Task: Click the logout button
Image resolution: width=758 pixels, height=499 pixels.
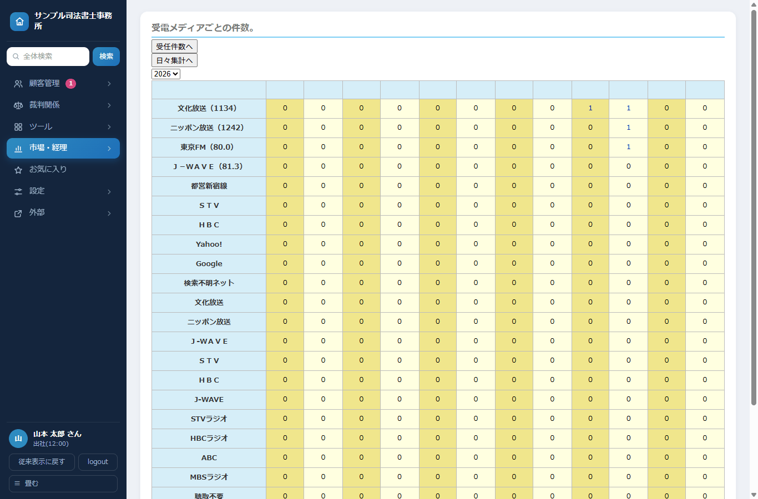Action: [x=98, y=462]
